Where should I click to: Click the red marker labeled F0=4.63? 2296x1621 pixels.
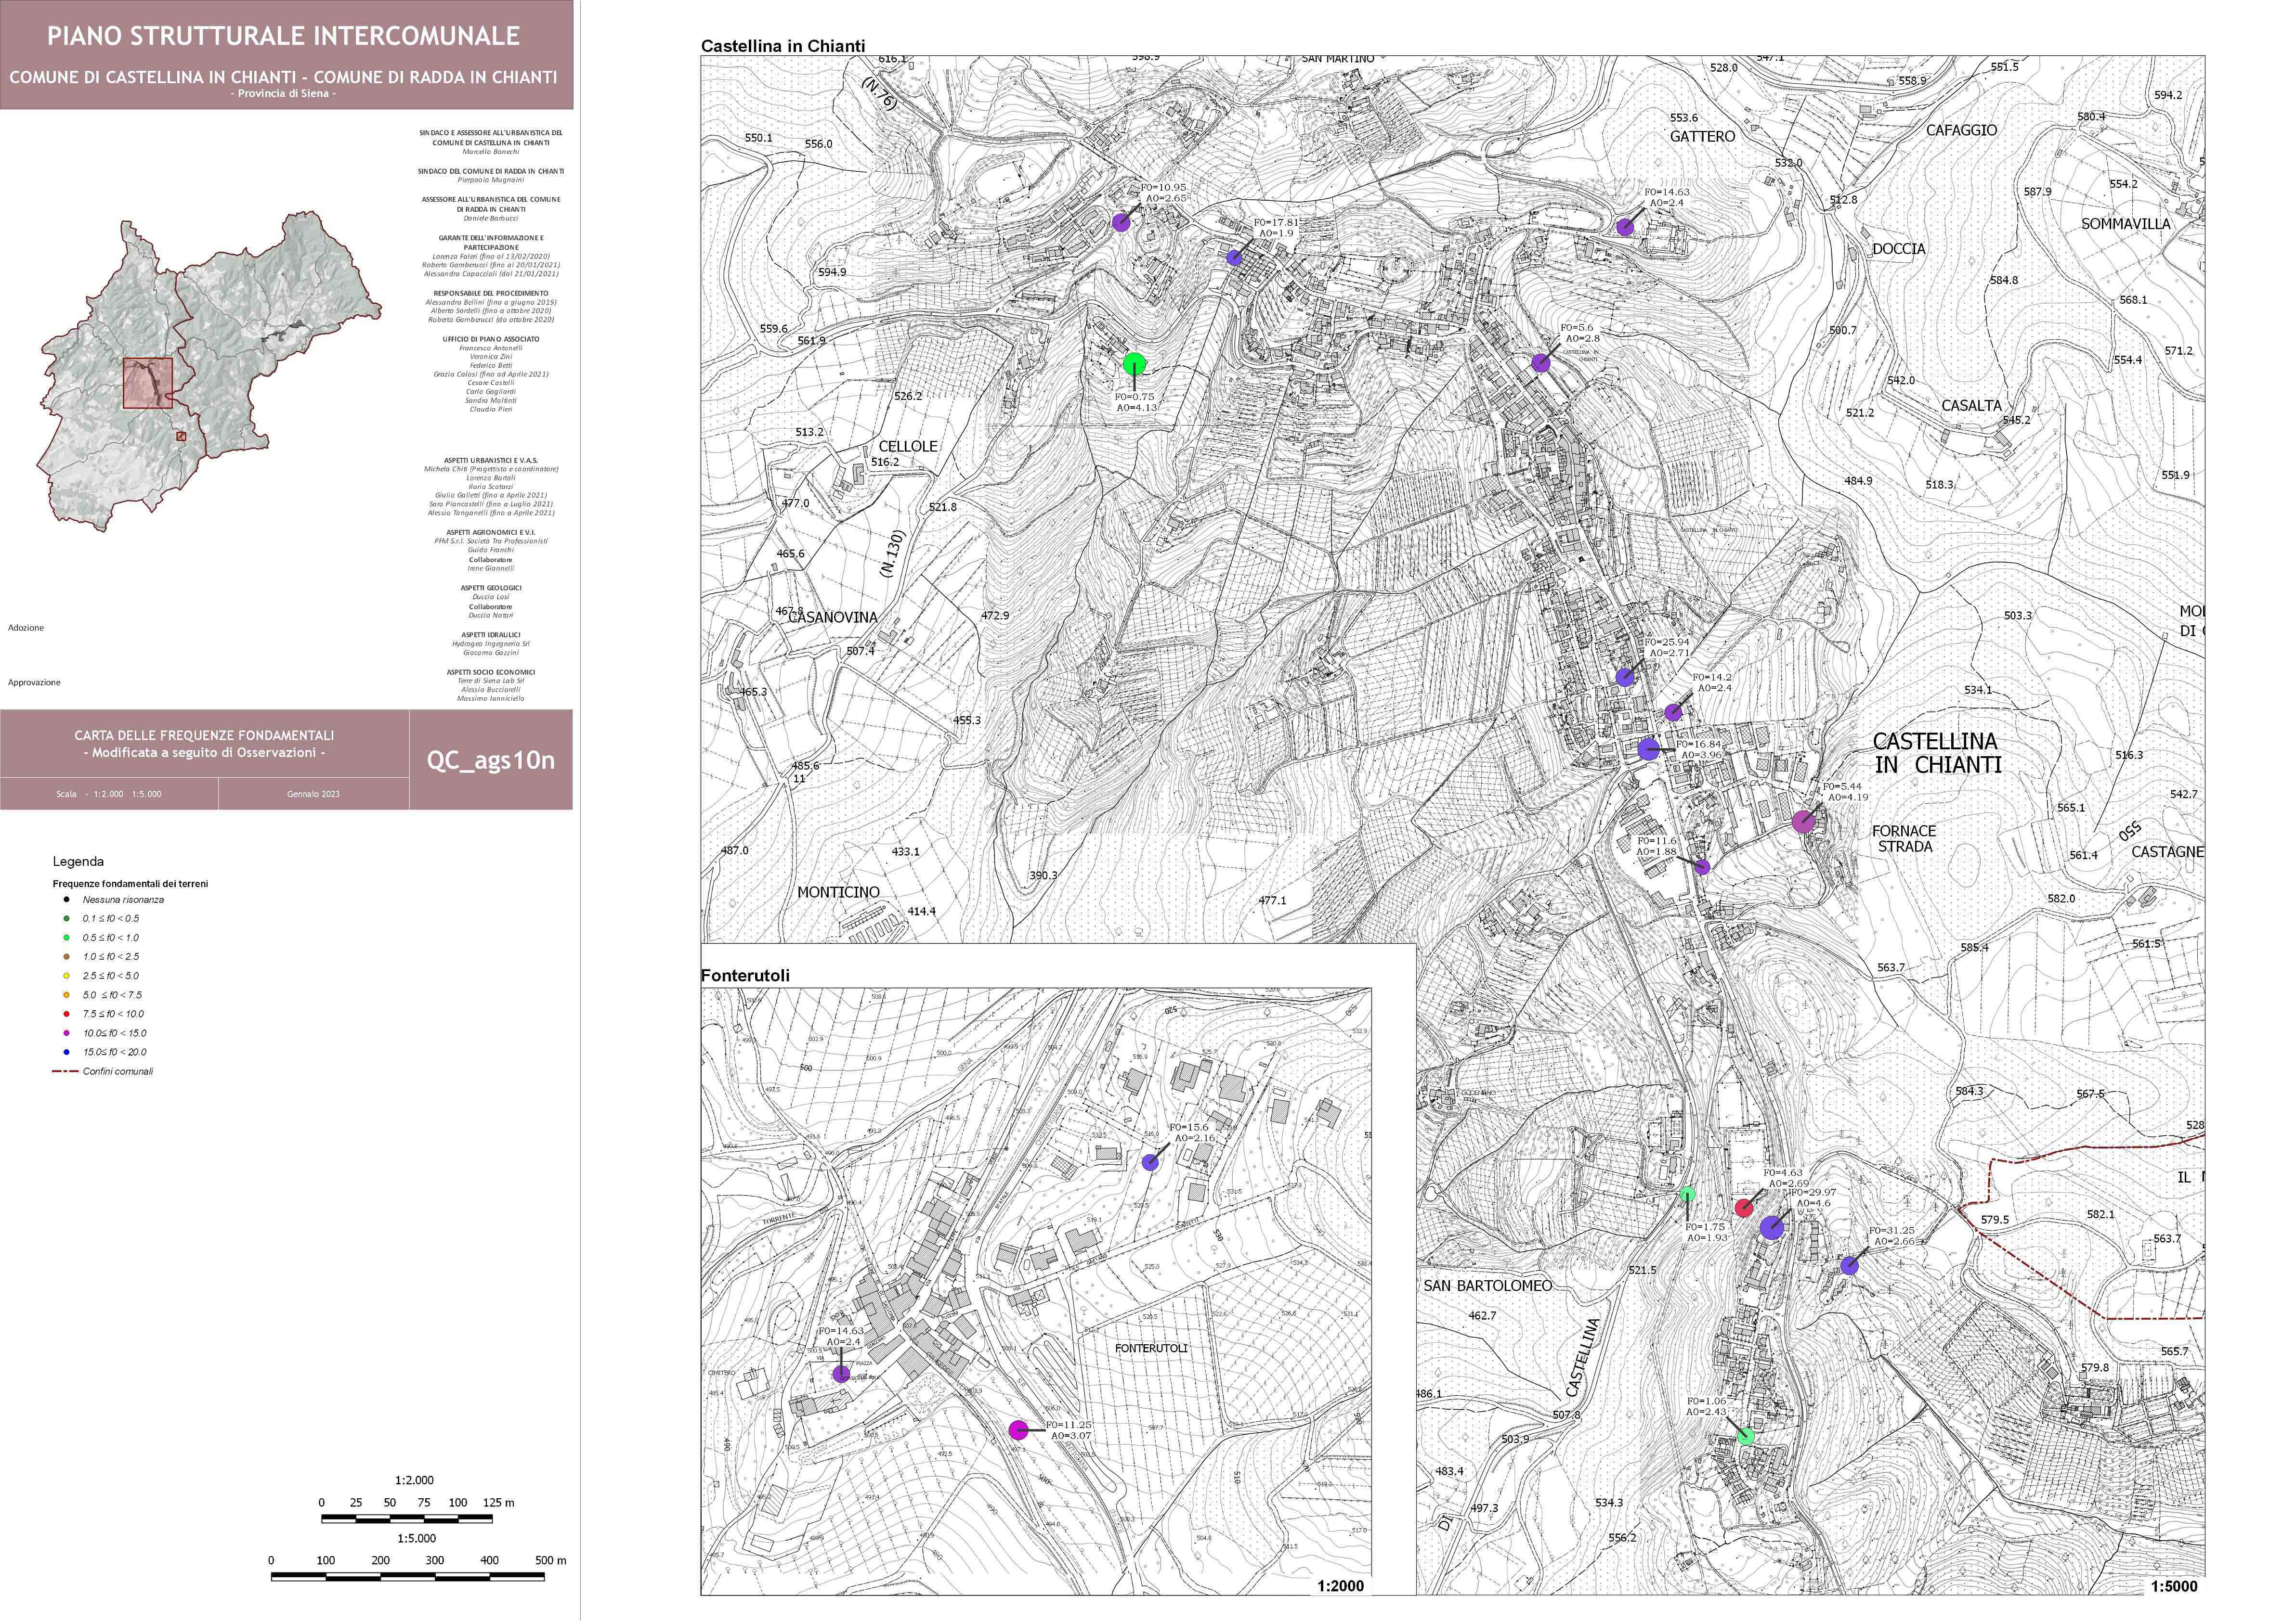click(x=1744, y=1207)
